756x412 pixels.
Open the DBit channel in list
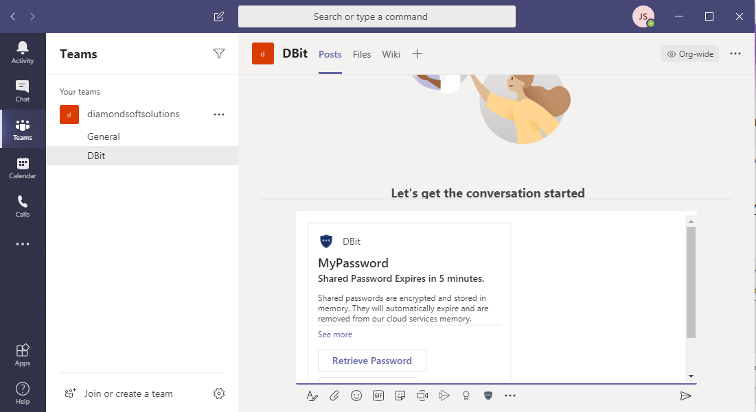142,156
